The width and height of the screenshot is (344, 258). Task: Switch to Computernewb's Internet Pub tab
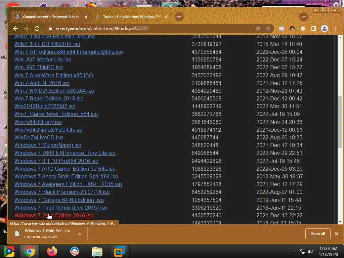click(x=51, y=17)
